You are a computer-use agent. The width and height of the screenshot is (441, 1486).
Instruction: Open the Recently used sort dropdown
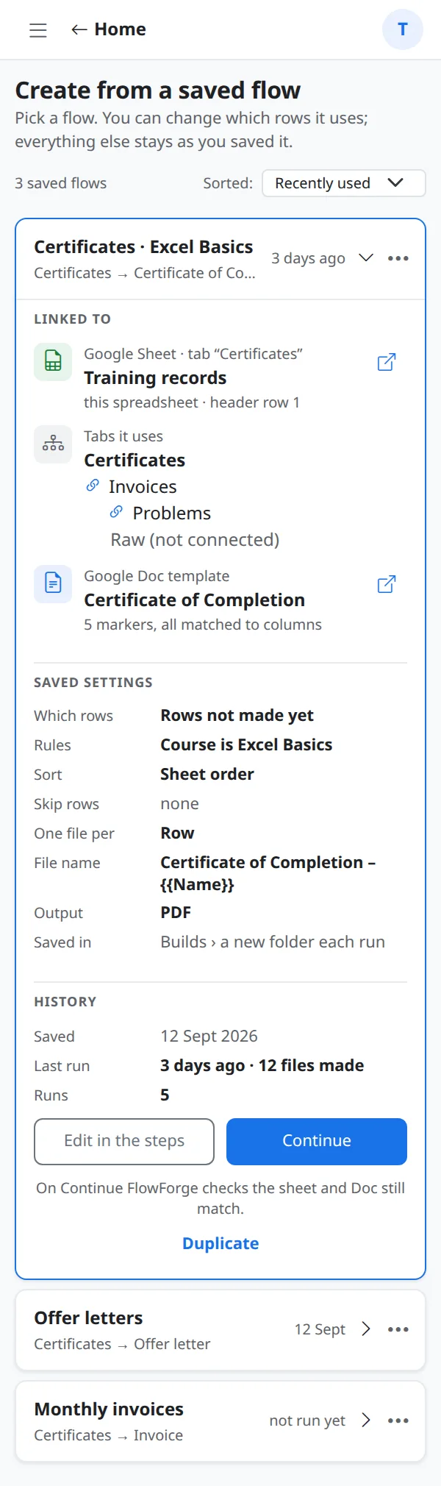[344, 183]
